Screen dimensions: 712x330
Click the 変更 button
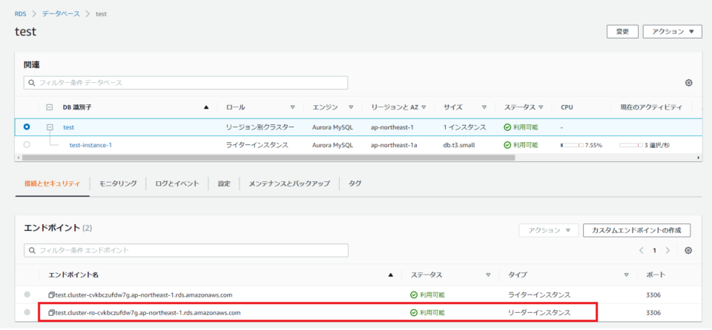pyautogui.click(x=622, y=32)
